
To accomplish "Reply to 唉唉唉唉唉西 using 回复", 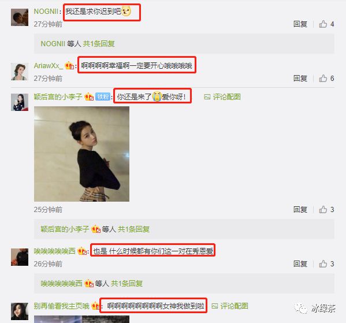I will pos(300,263).
